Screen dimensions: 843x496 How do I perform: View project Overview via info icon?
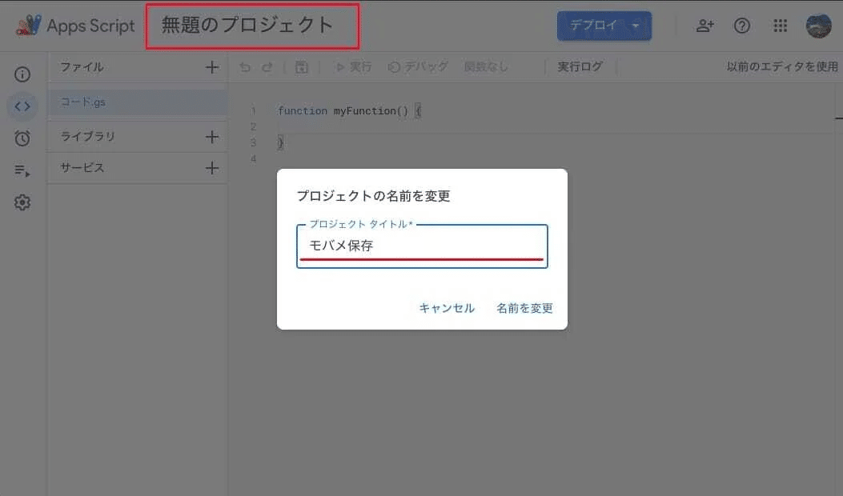point(22,74)
